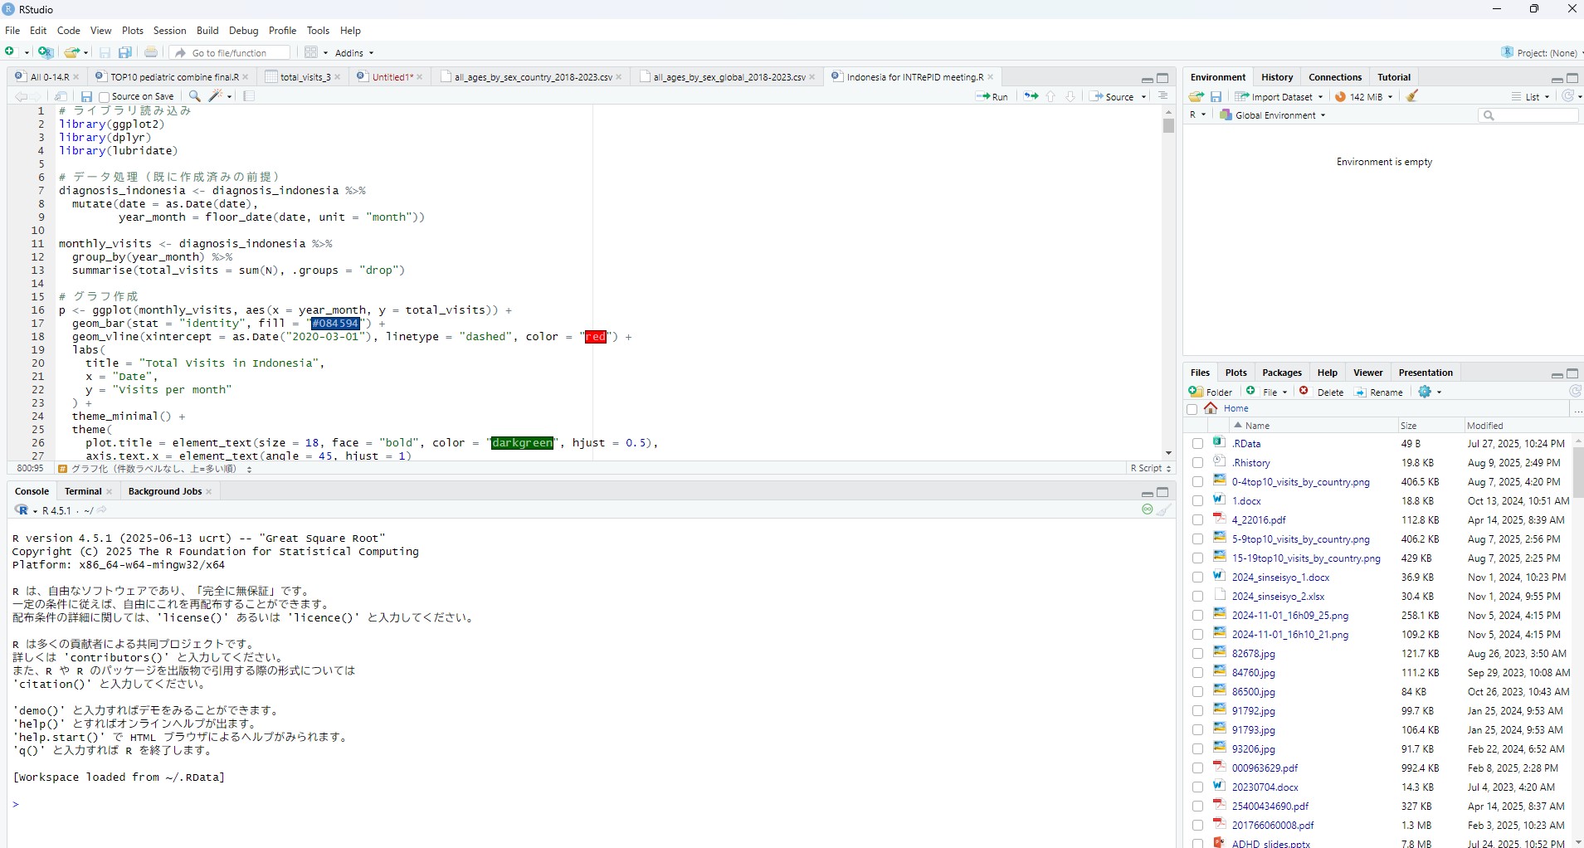Switch to the Packages tab

coord(1281,373)
